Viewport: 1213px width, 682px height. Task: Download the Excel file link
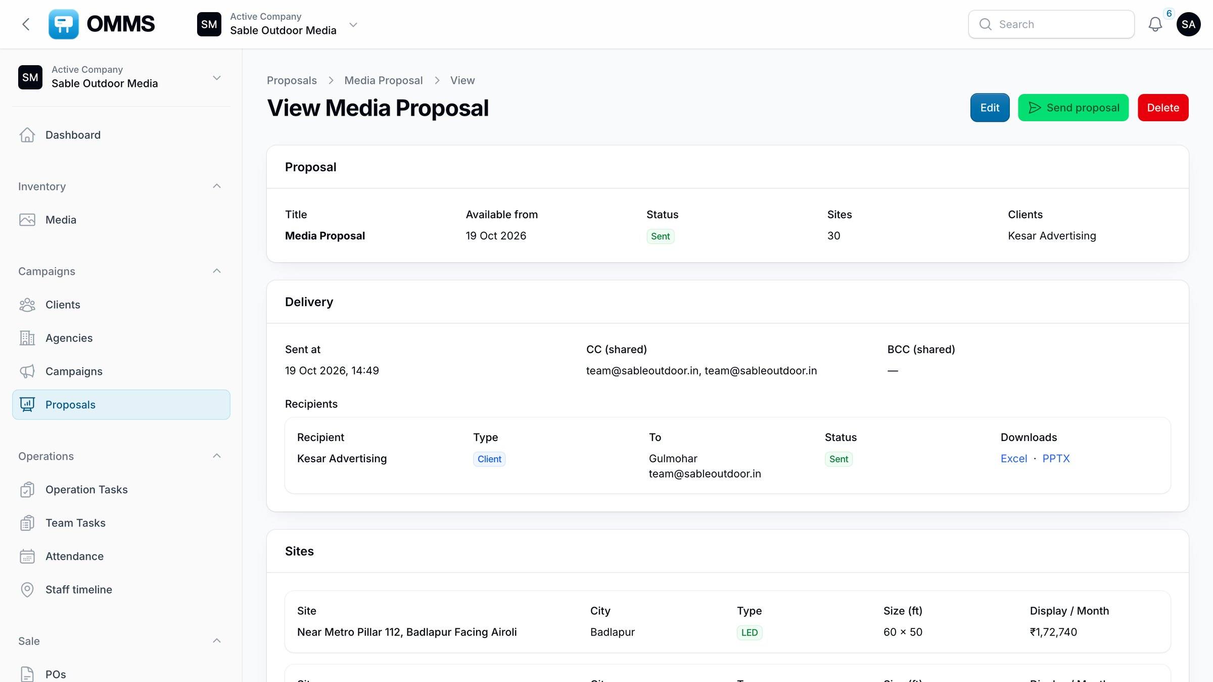coord(1014,459)
